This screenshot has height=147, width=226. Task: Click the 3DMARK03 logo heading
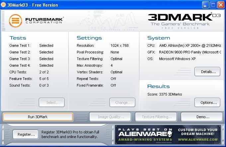coord(184,17)
